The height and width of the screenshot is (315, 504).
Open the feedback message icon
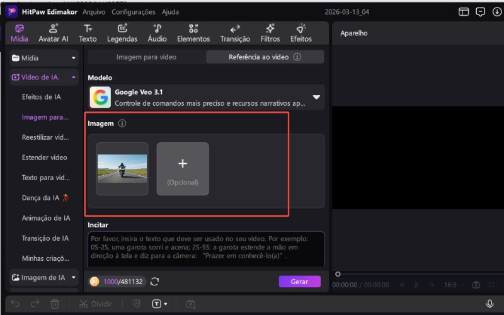(x=480, y=12)
